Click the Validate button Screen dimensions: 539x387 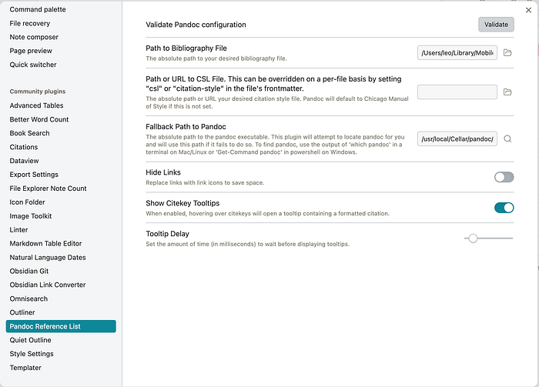tap(496, 25)
